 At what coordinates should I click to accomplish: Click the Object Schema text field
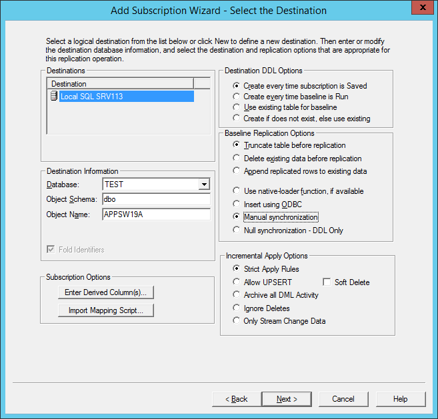click(x=156, y=199)
